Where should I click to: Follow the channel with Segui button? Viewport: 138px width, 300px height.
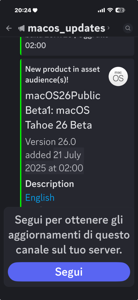click(x=69, y=272)
